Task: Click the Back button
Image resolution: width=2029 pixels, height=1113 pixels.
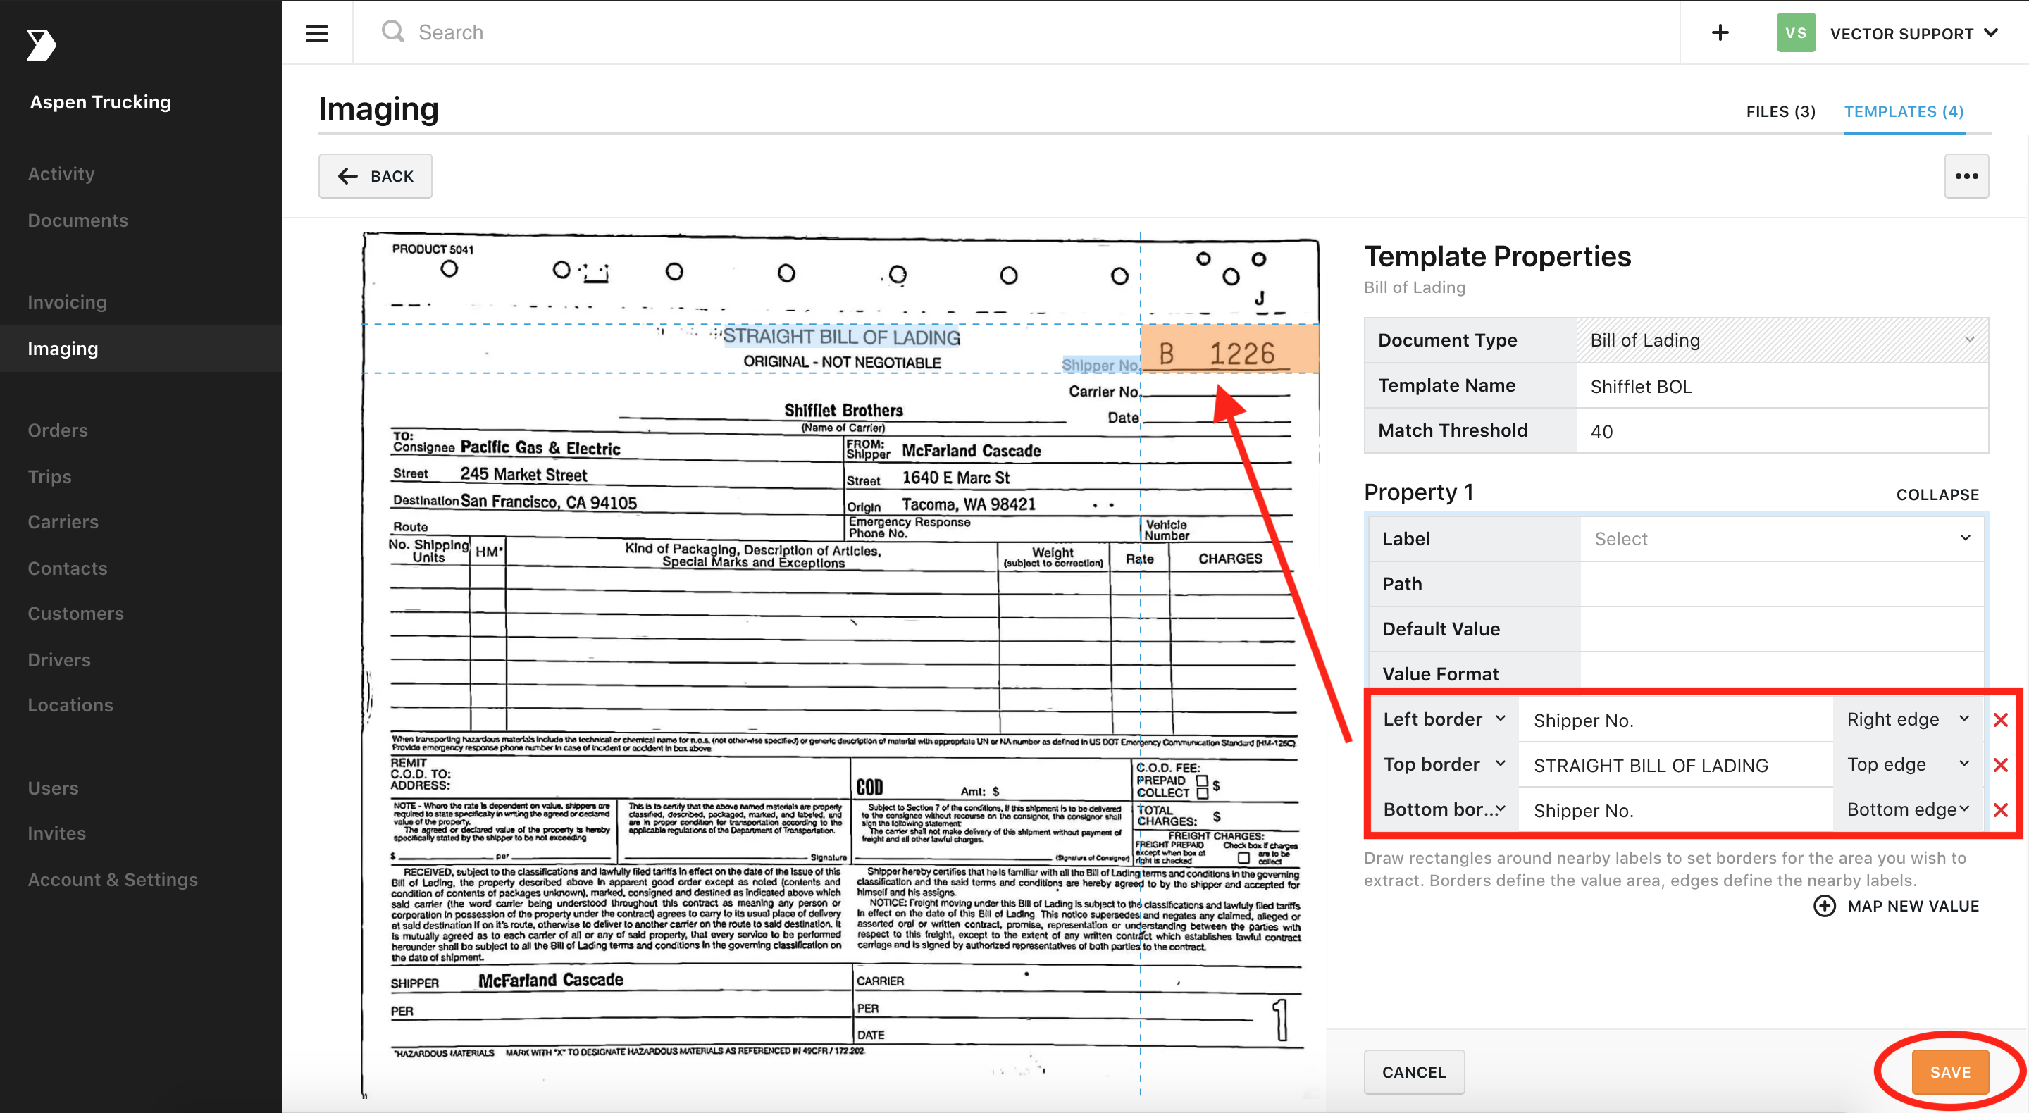Action: click(x=375, y=175)
